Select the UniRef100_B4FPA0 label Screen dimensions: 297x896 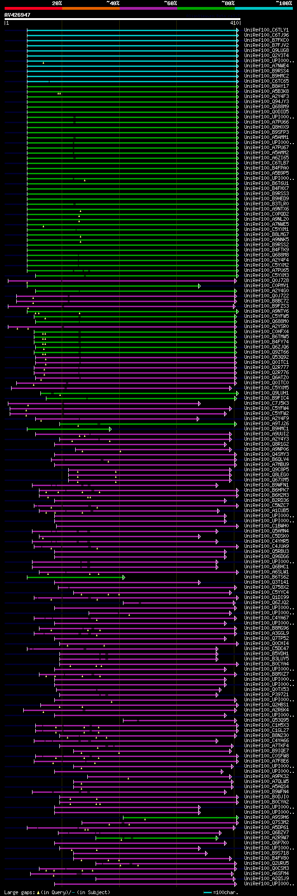coord(266,168)
